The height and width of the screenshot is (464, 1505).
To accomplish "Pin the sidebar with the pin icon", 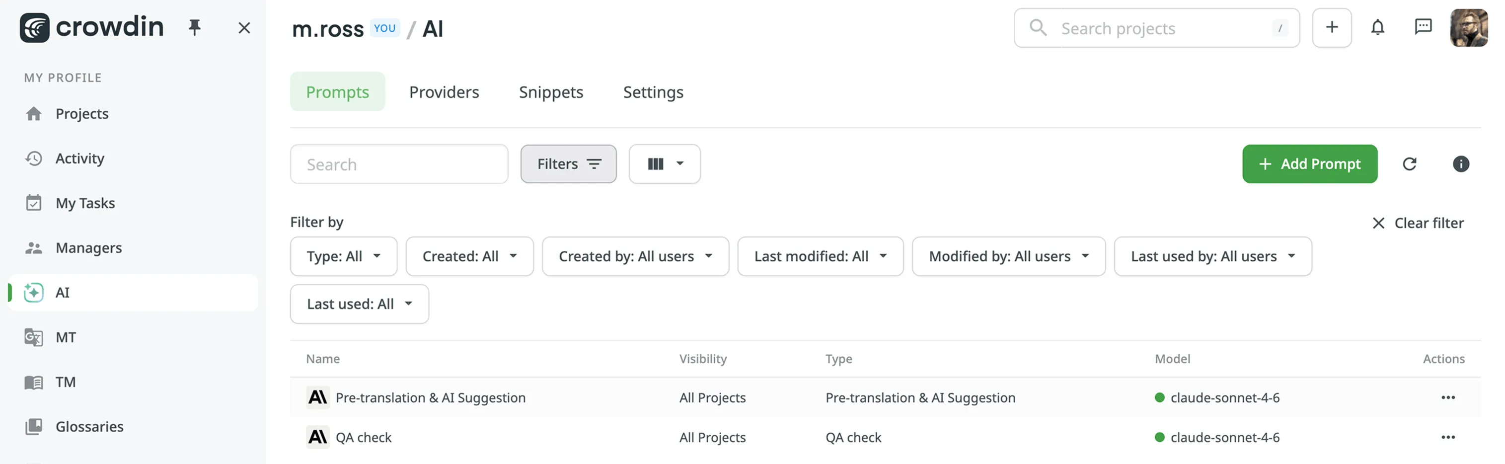I will tap(195, 27).
